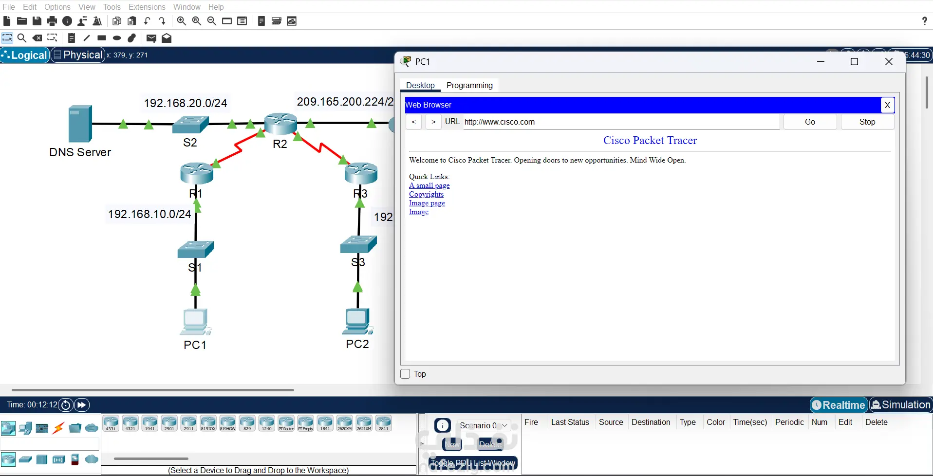Select the 2811 router device
The image size is (933, 476).
pos(384,423)
